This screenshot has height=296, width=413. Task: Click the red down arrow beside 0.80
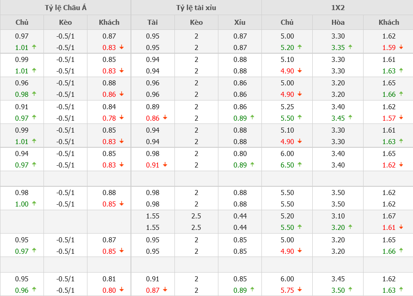122,289
